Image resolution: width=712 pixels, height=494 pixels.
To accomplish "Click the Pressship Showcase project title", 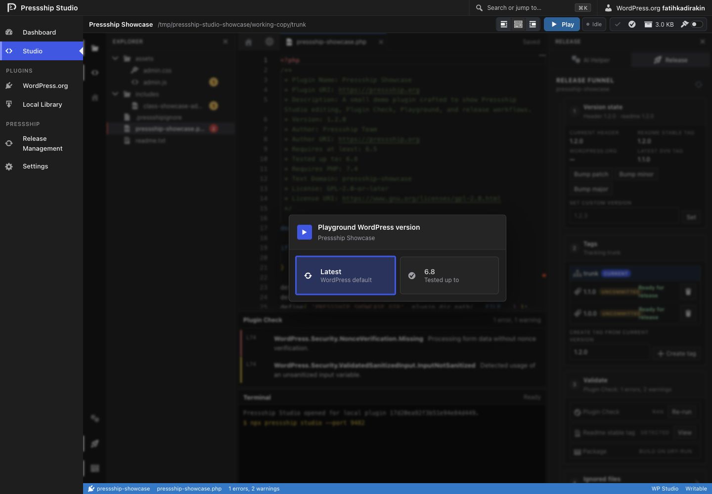I will (121, 24).
